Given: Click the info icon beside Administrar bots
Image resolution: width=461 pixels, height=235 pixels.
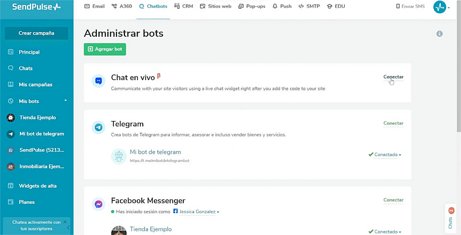Looking at the screenshot, I should click(x=439, y=34).
